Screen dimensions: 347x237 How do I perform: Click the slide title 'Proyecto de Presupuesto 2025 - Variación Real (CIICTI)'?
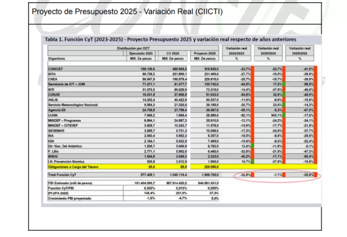[127, 12]
